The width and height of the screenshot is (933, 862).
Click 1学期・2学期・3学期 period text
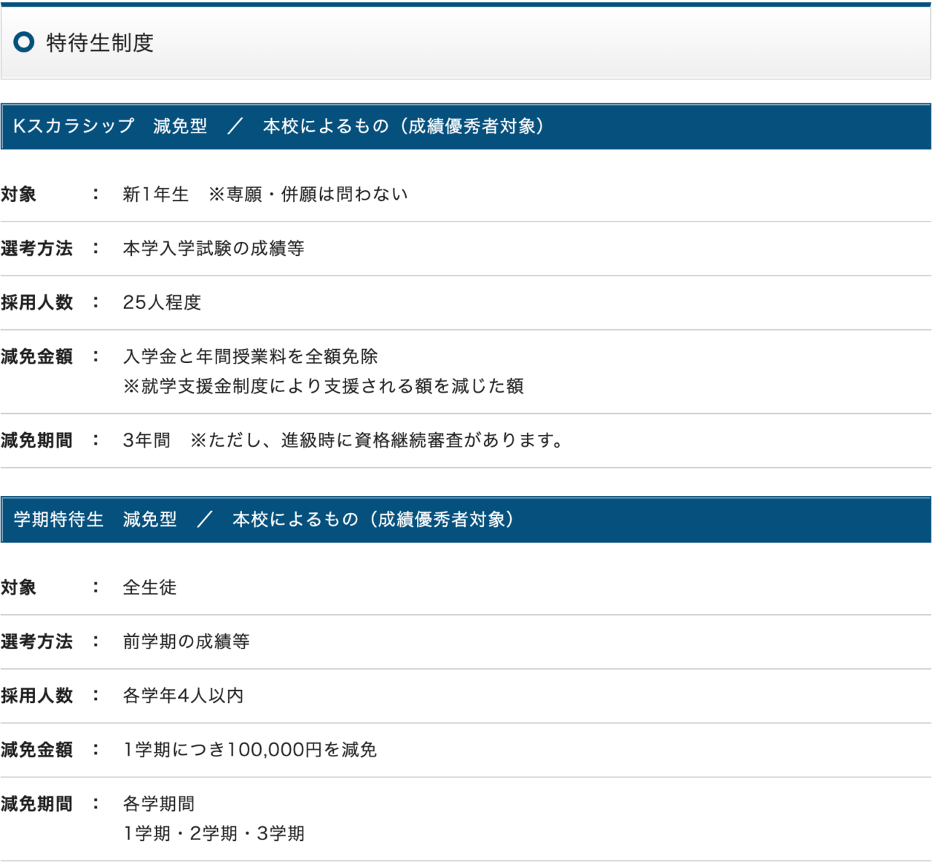pos(214,832)
